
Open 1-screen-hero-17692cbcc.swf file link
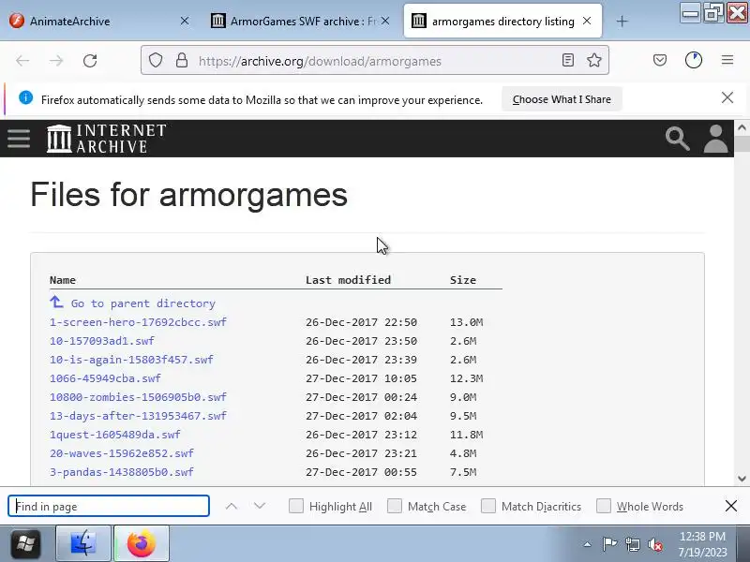[138, 322]
